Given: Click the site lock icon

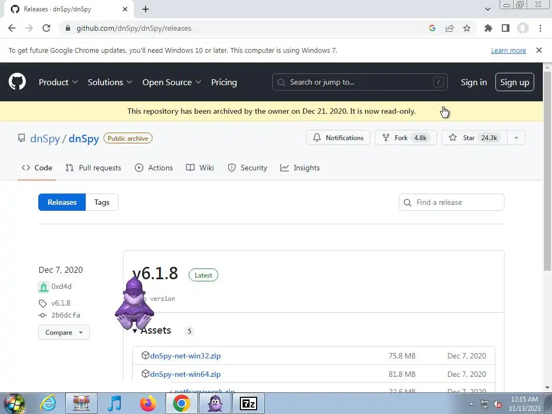Looking at the screenshot, I should coord(68,28).
